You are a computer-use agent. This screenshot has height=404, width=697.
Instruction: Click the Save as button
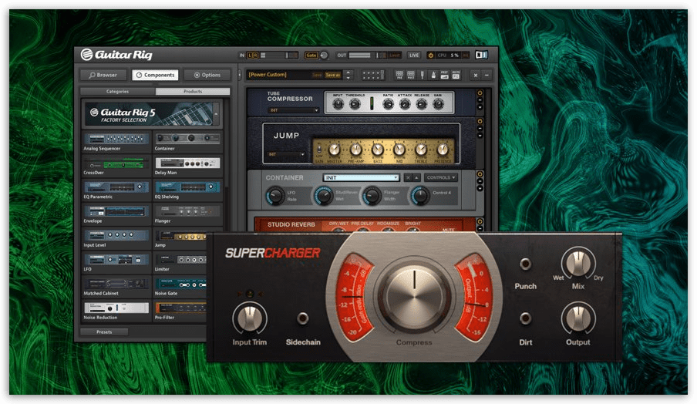click(332, 75)
